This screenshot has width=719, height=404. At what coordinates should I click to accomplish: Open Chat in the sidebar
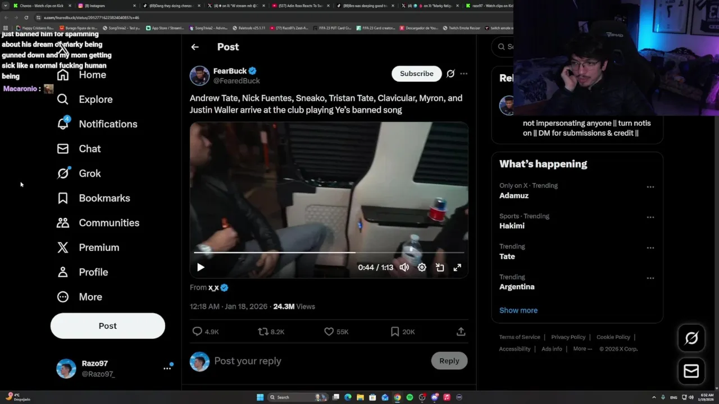pyautogui.click(x=79, y=149)
